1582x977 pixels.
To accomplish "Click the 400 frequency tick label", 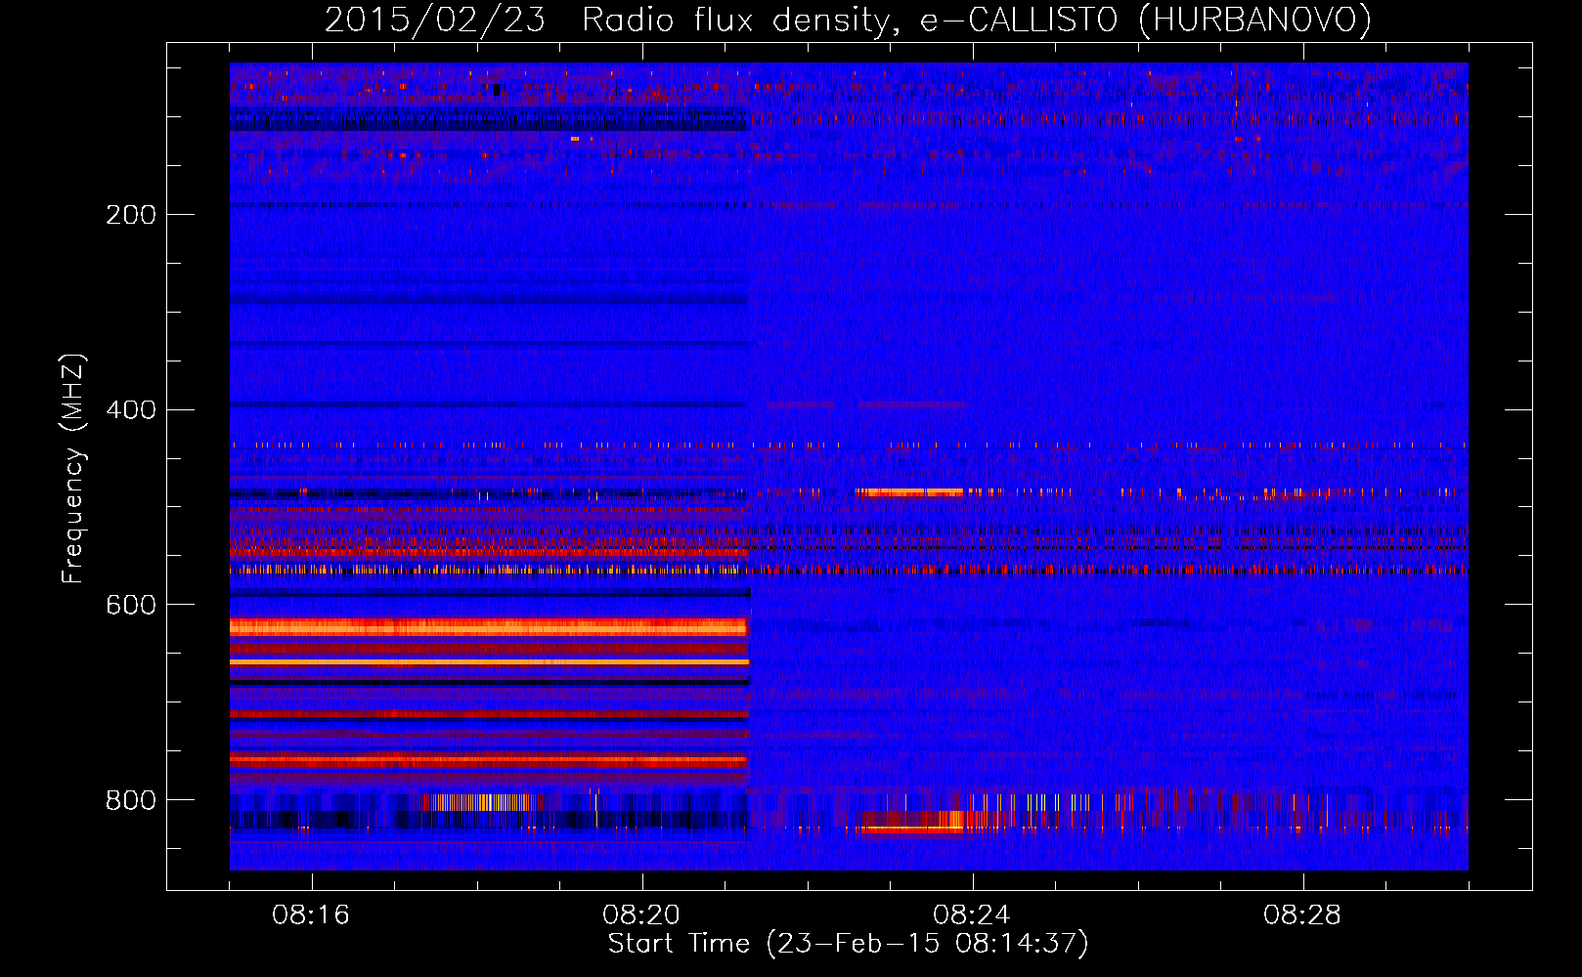I will pos(131,410).
